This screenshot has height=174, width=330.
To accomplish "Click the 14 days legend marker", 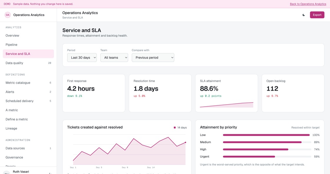I will pos(175,127).
